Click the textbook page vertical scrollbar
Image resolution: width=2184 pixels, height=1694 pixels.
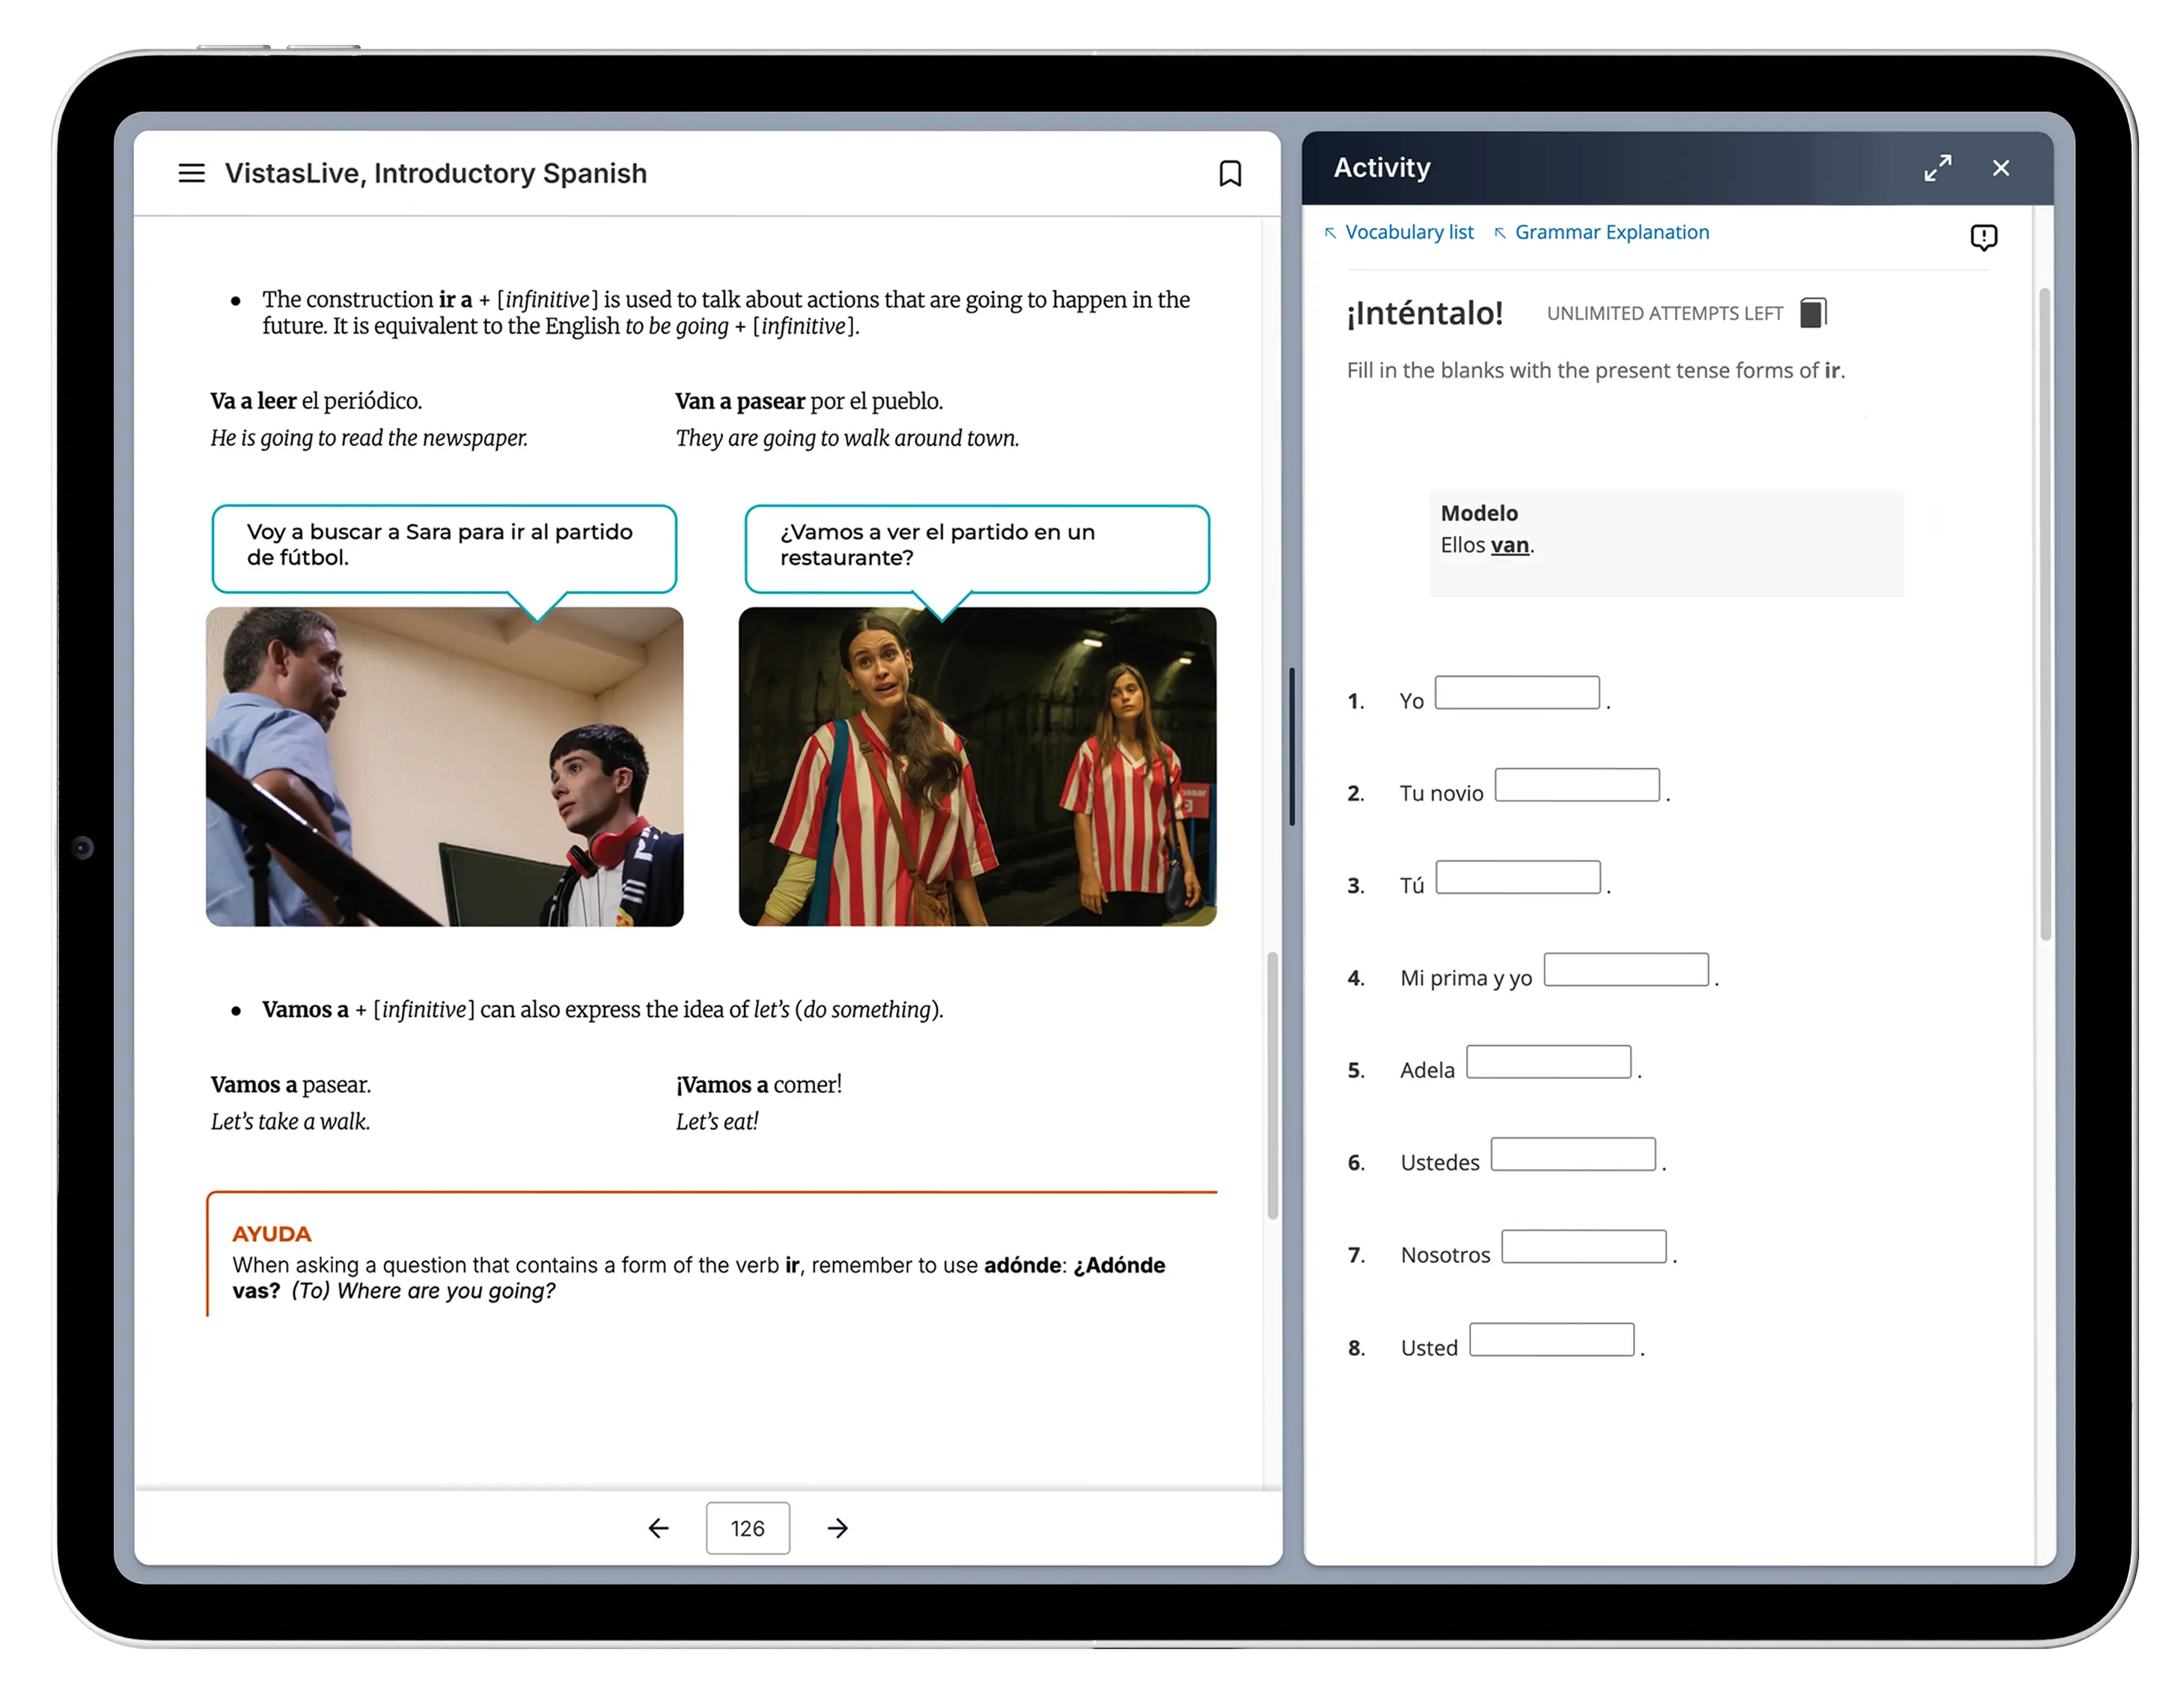click(x=1273, y=1086)
